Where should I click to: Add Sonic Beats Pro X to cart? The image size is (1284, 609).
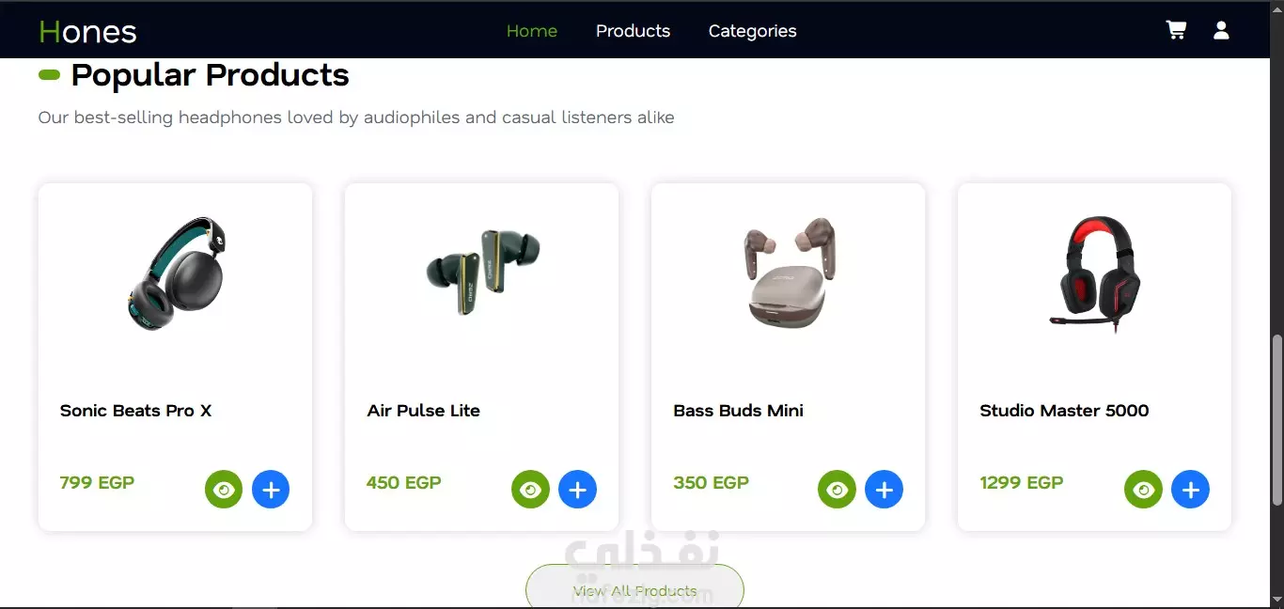click(271, 490)
